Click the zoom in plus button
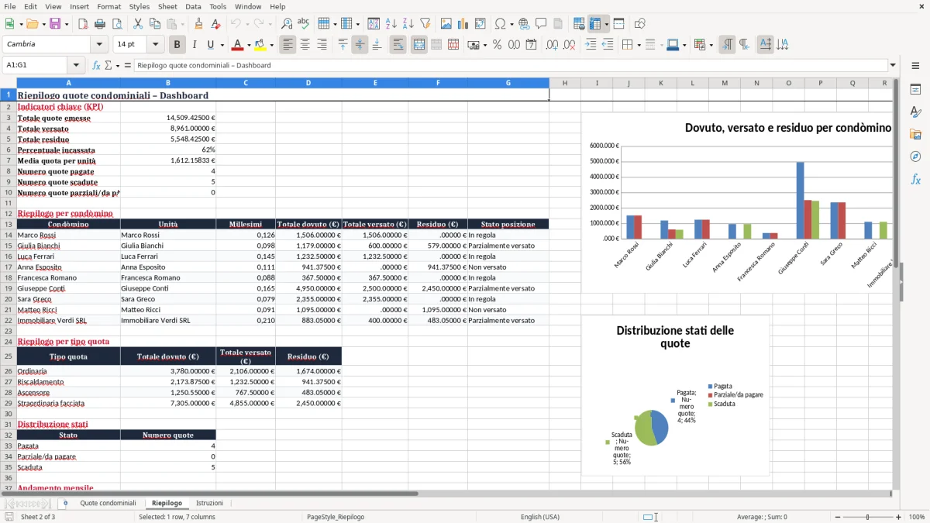This screenshot has width=930, height=523. coord(899,517)
